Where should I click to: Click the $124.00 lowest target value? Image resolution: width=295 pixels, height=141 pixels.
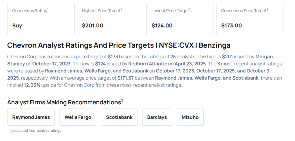[162, 26]
